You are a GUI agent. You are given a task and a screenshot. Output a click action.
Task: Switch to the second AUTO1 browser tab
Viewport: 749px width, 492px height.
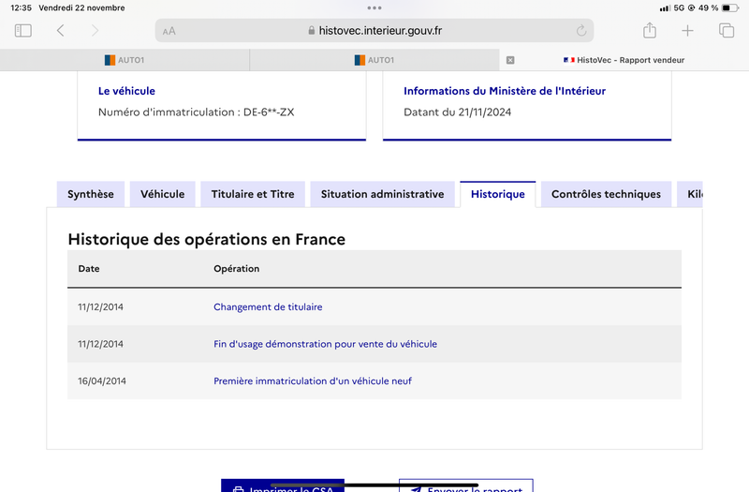coord(374,60)
